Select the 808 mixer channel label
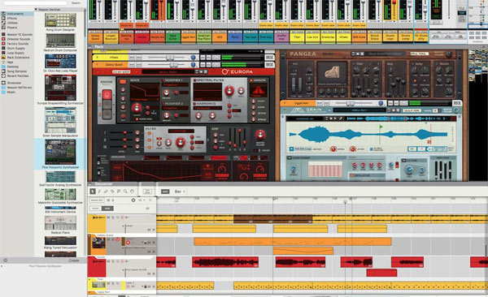488x297 pixels. coord(220,37)
